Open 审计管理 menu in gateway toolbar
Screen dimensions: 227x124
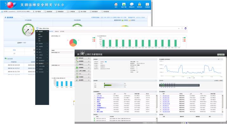click(82, 11)
